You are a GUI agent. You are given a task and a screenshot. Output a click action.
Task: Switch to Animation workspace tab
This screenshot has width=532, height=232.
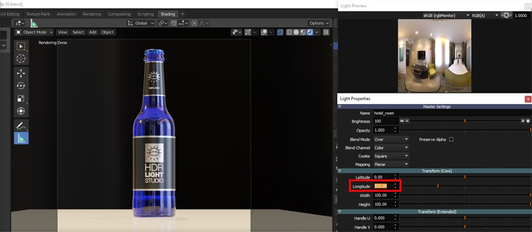(x=66, y=14)
